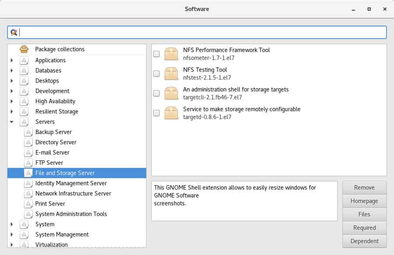This screenshot has height=255, width=394.
Task: Select the Identity Management Server label
Action: tap(71, 183)
